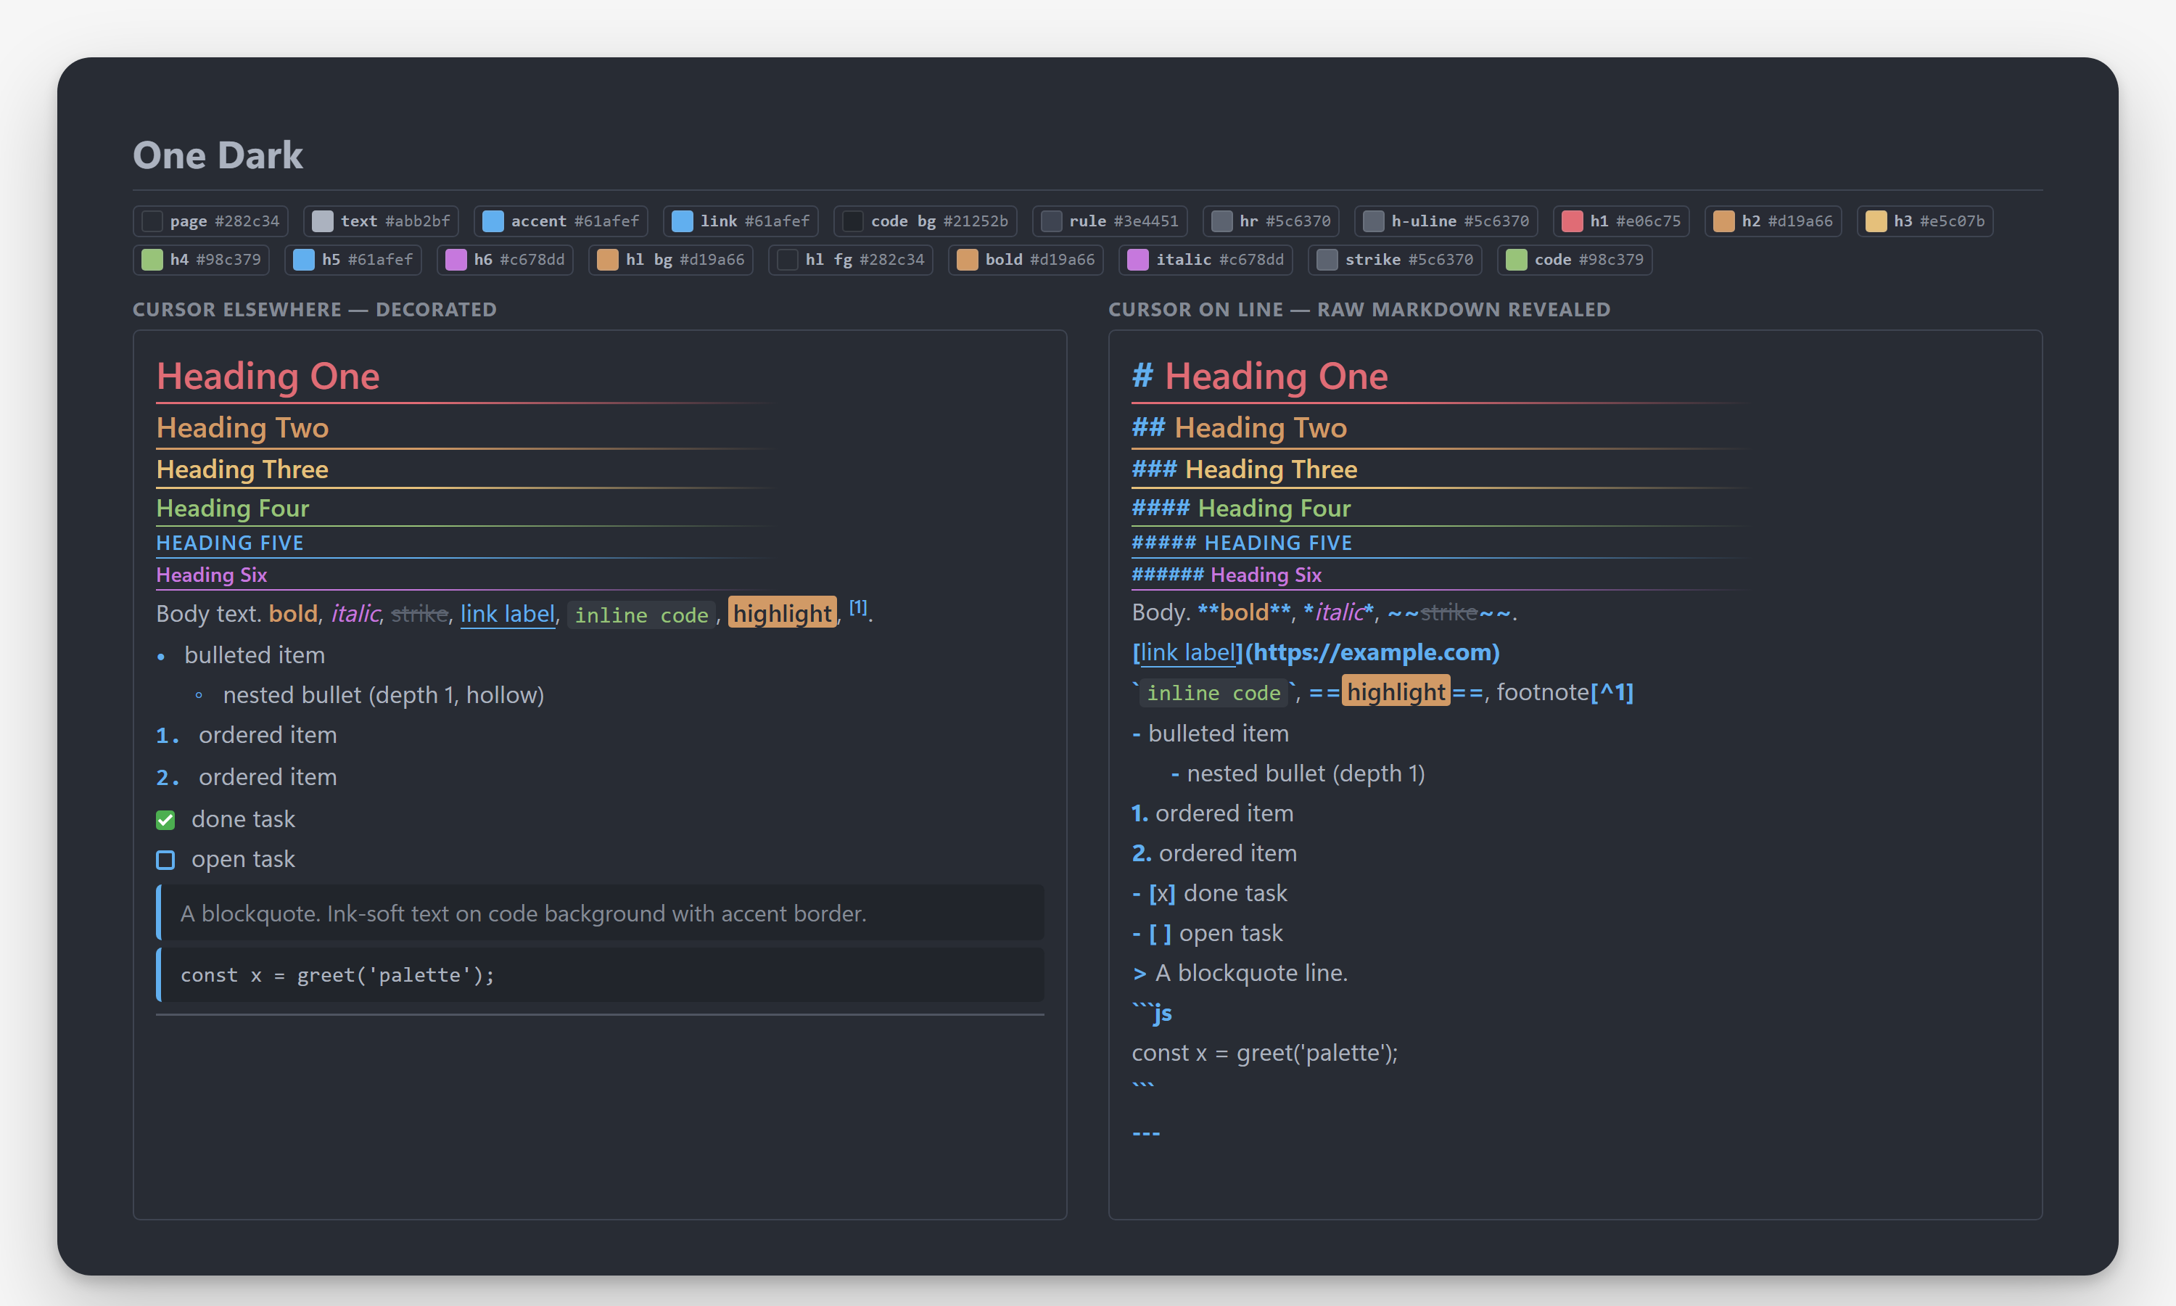This screenshot has height=1306, width=2176.
Task: Click the decorated HEADING FIVE text
Action: tap(229, 543)
